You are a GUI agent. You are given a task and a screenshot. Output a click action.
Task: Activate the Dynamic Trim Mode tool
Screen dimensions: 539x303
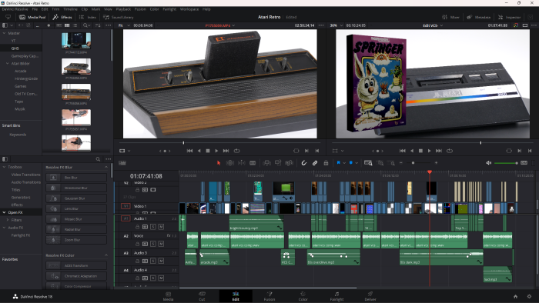242,163
